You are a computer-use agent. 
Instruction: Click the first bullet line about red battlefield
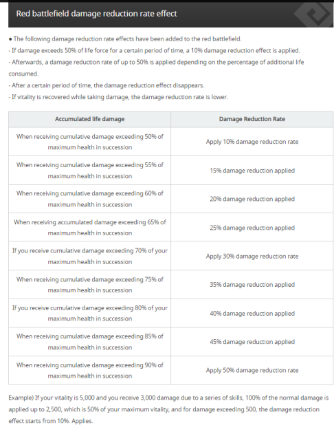(125, 39)
